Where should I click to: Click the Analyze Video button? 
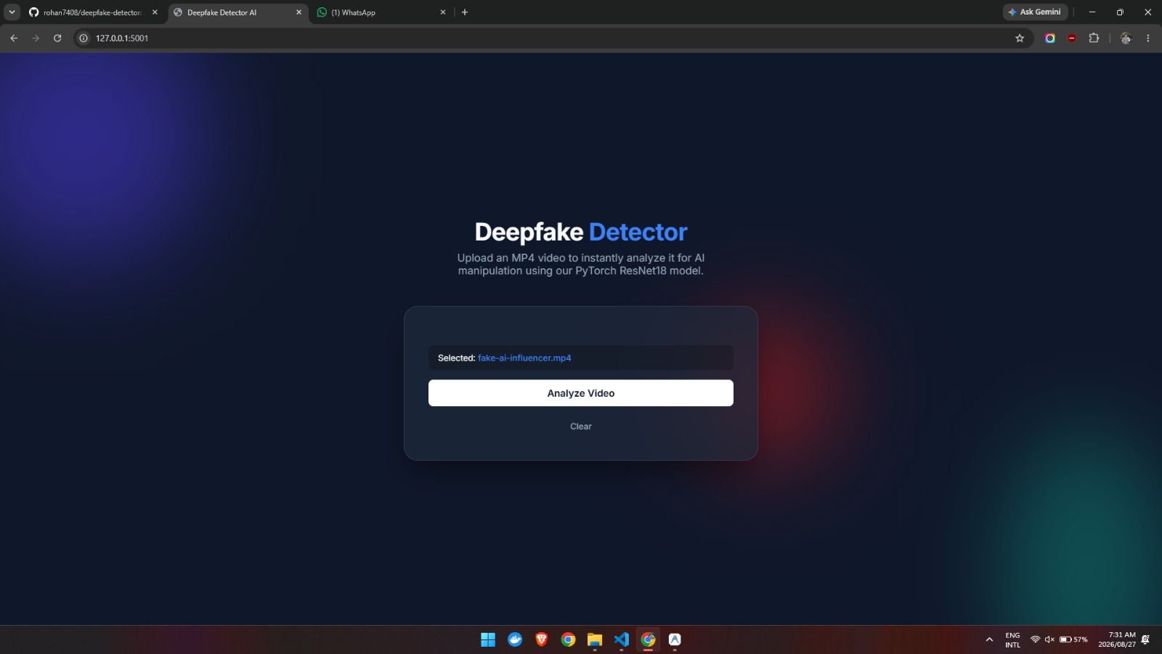[581, 393]
